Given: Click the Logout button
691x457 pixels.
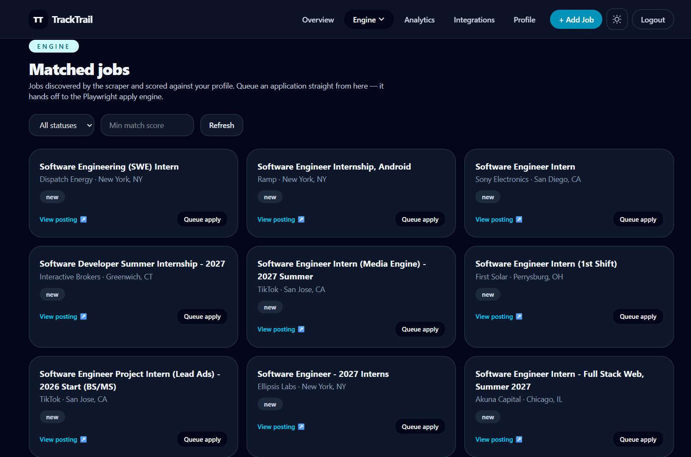Looking at the screenshot, I should 653,20.
